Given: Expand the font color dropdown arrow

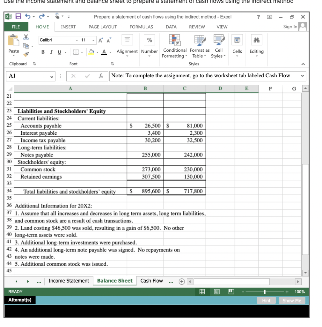Looking at the screenshot, I should [110, 52].
